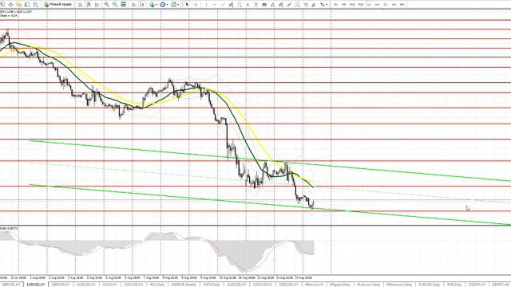Set timeframe to M1
The height and width of the screenshot is (287, 511).
pyautogui.click(x=335, y=5)
